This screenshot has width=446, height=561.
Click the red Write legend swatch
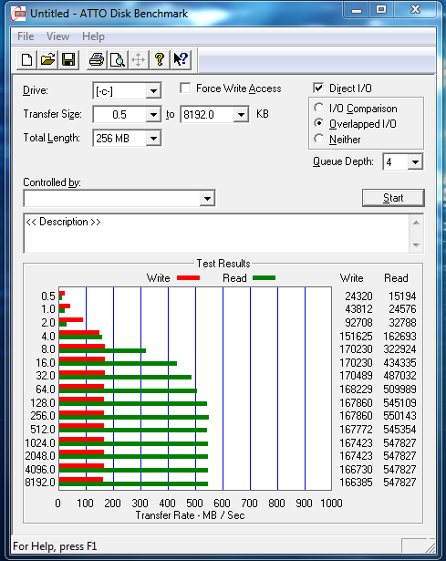click(x=188, y=278)
